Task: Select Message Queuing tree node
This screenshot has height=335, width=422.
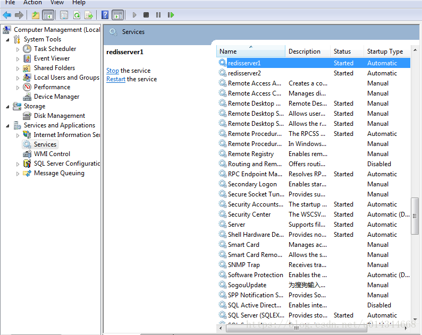Action: [59, 173]
